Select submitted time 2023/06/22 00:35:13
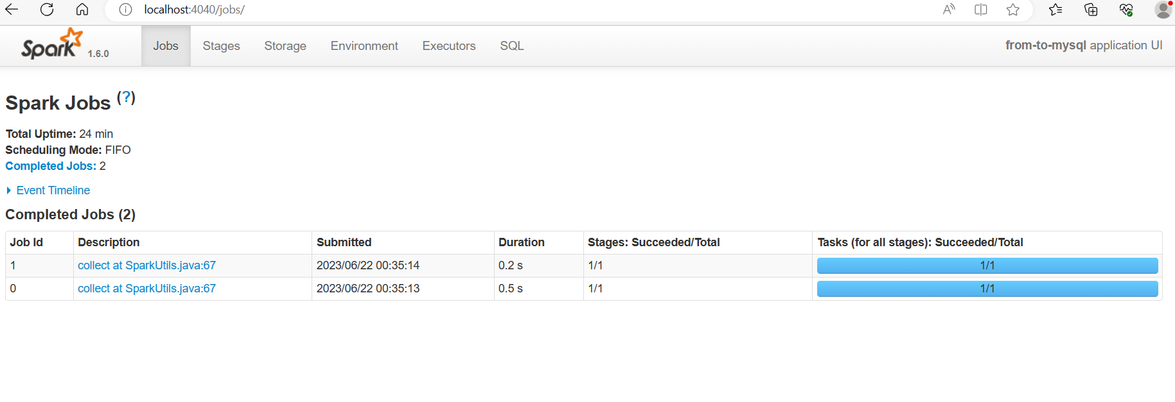 tap(368, 289)
